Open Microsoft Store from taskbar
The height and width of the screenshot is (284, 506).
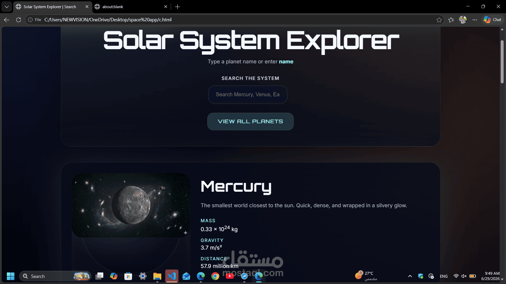click(128, 276)
